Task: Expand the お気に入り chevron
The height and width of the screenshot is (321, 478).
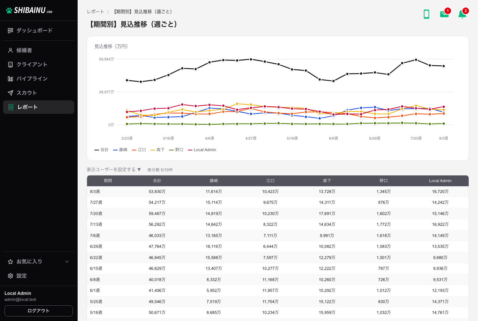Action: (67, 262)
